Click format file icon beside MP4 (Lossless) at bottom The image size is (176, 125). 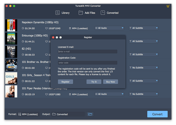[20, 114]
